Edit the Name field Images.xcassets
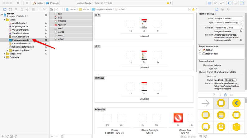The image size is (247, 138). coord(228,18)
